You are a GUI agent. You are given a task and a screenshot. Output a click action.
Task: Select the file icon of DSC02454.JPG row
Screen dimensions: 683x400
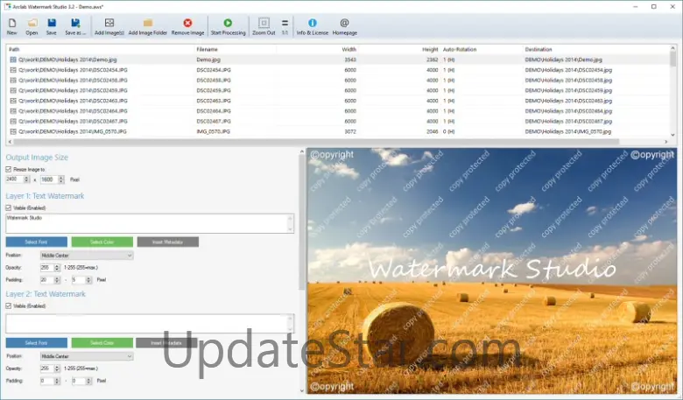(x=13, y=70)
